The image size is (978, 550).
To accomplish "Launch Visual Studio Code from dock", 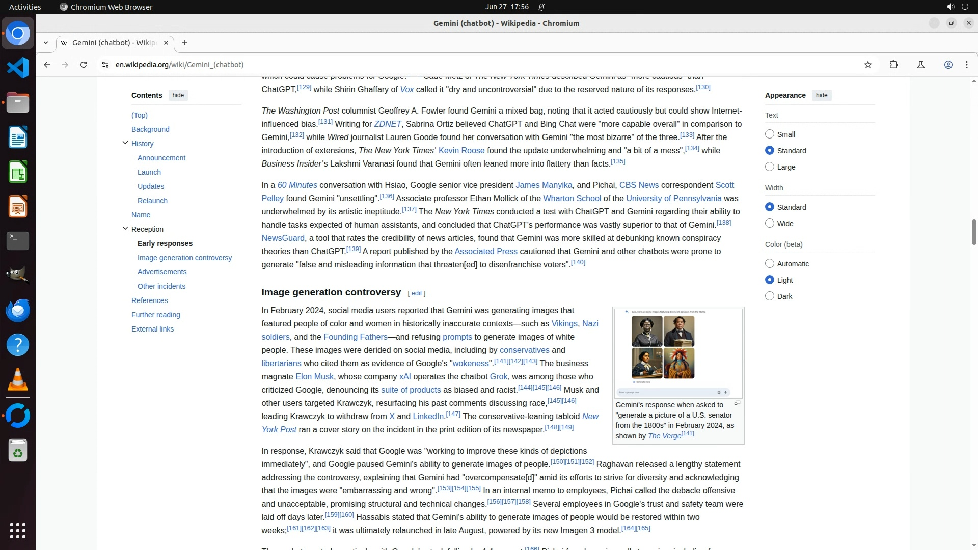I will (x=18, y=68).
